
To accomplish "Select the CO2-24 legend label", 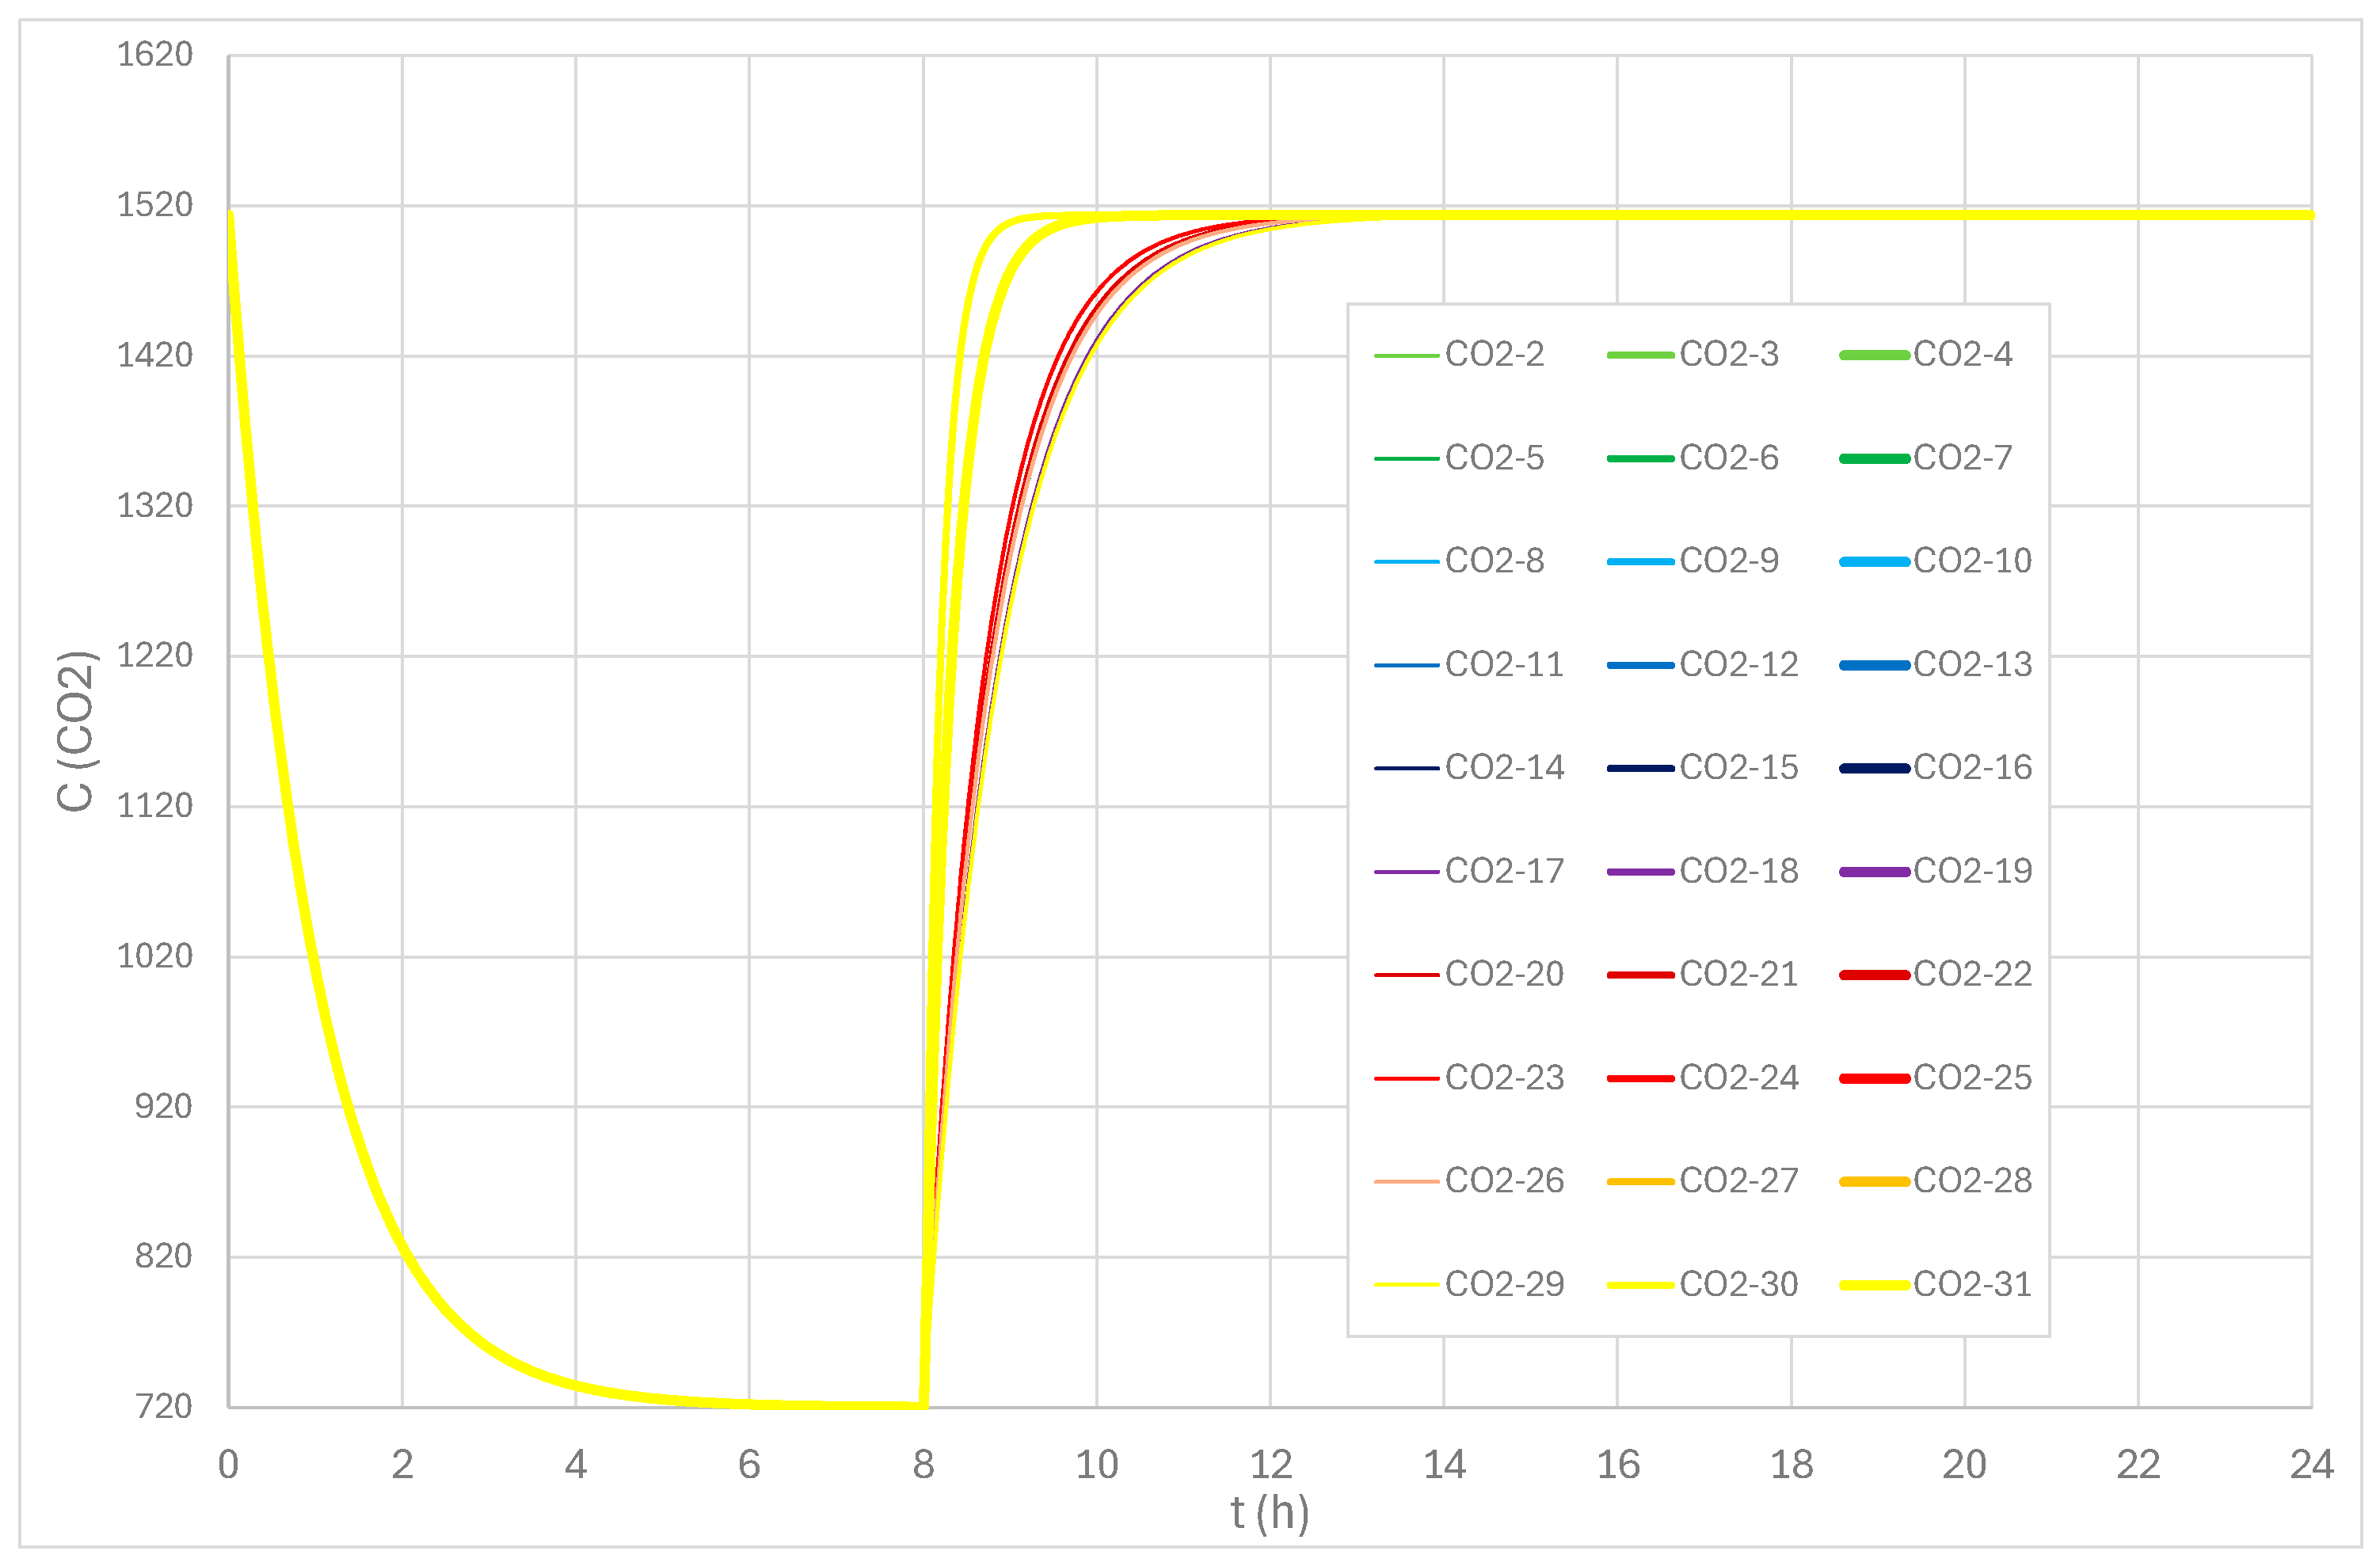I will tap(1739, 1078).
